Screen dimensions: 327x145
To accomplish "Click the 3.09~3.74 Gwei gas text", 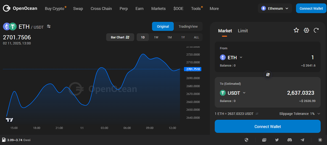I will tap(19, 140).
